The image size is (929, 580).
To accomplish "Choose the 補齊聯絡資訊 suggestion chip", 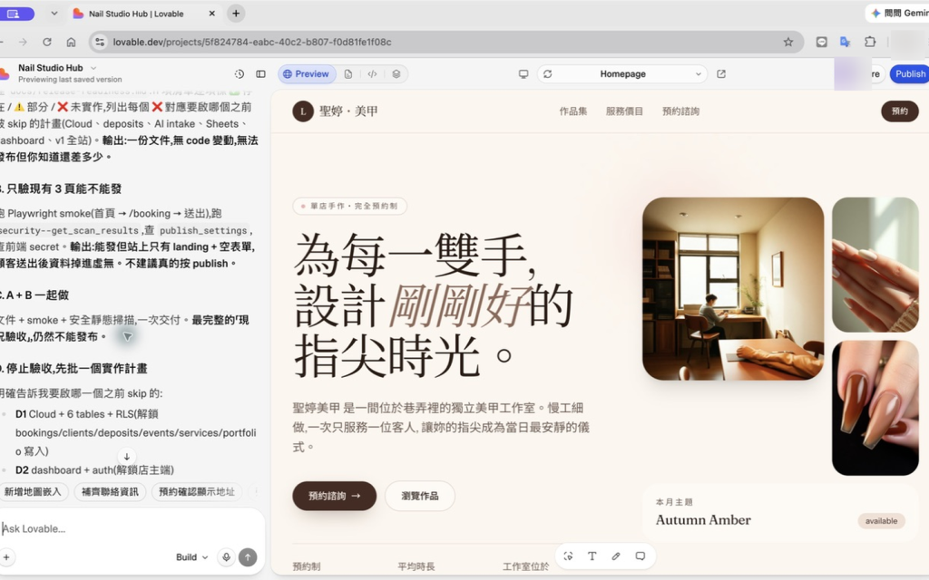I will coord(110,492).
